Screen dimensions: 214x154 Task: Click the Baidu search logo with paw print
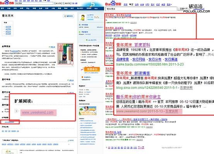click(113, 3)
